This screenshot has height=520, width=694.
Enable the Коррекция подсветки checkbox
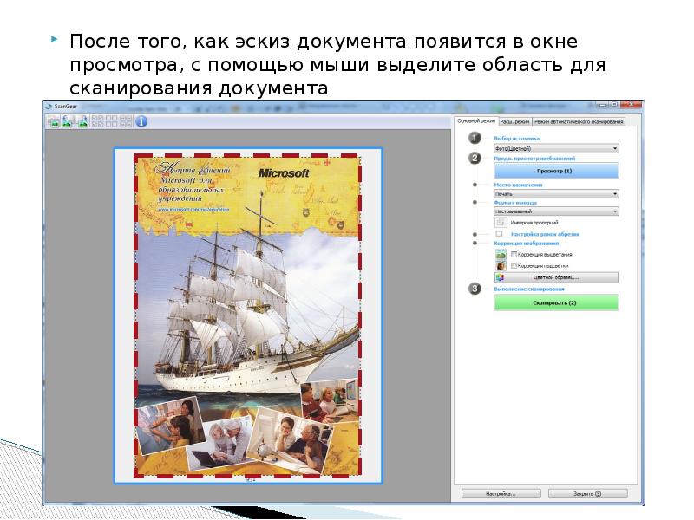(x=514, y=266)
